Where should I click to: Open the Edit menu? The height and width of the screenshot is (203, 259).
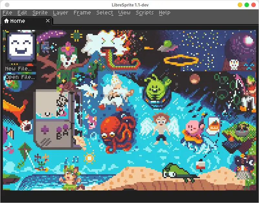pos(22,13)
